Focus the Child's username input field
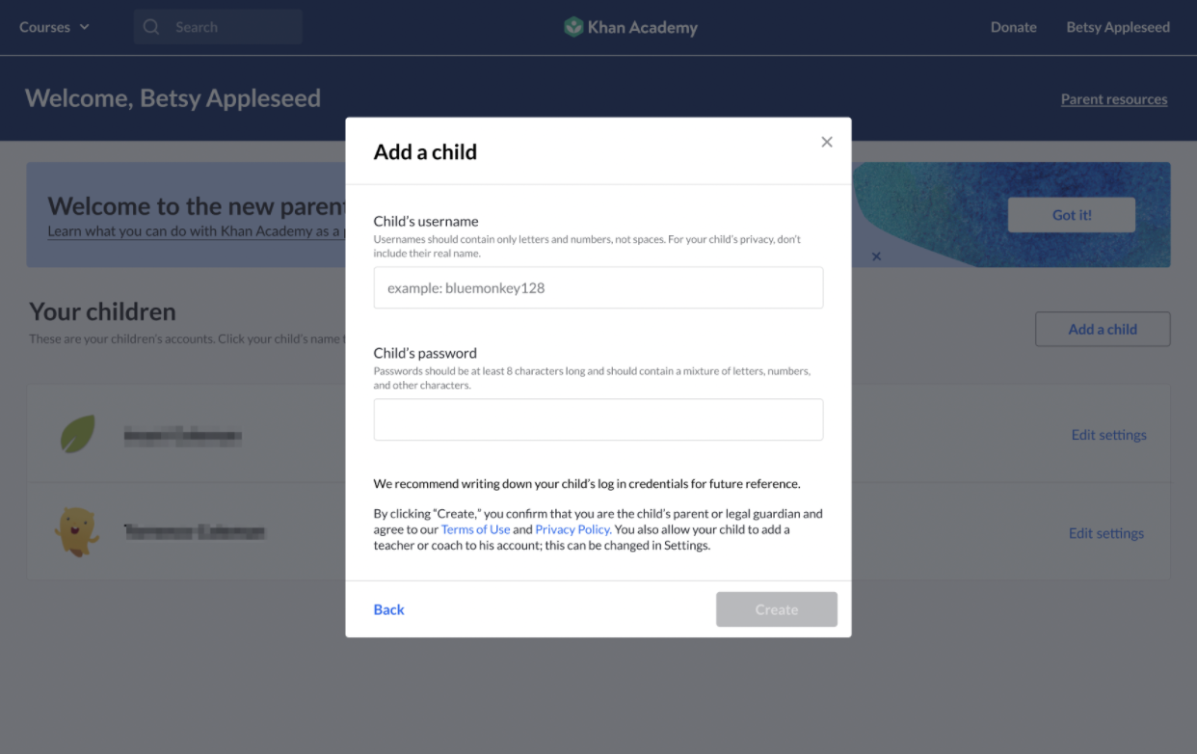This screenshot has height=754, width=1197. pos(598,287)
